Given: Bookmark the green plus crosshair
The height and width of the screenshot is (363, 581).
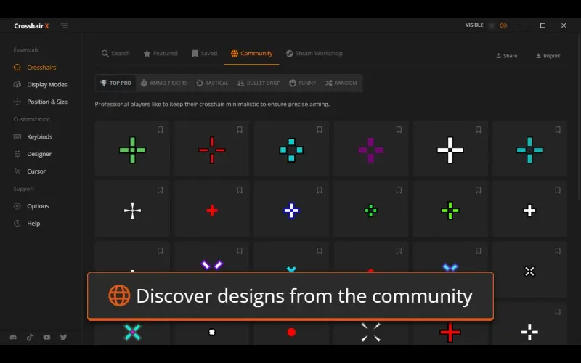Looking at the screenshot, I should [160, 130].
